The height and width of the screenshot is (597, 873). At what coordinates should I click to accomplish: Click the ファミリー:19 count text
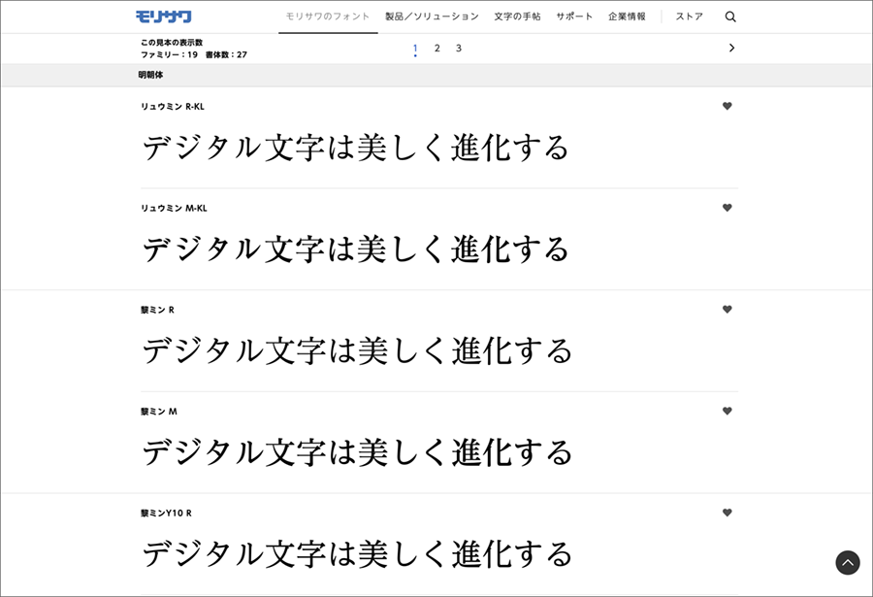point(169,54)
